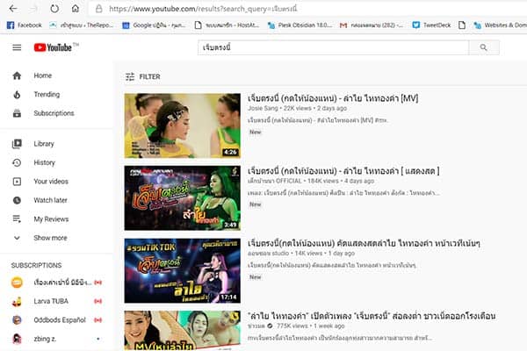Open the second result title, 184K views
The image size is (527, 351).
coord(343,170)
